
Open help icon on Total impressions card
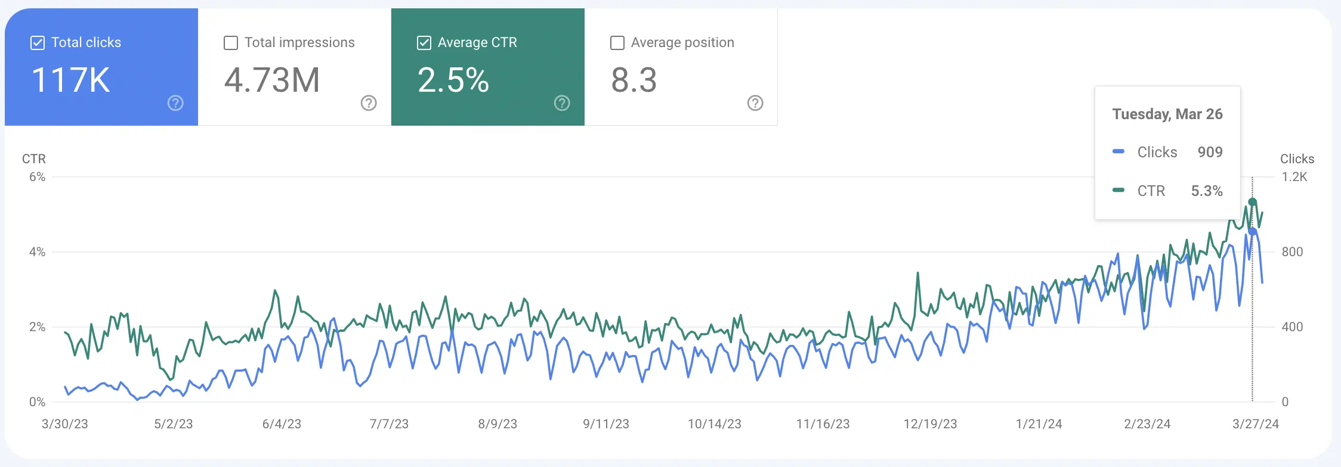click(369, 103)
